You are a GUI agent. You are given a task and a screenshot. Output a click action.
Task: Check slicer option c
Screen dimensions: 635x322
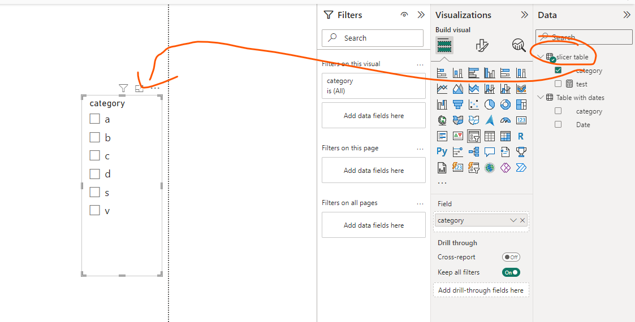pyautogui.click(x=95, y=155)
